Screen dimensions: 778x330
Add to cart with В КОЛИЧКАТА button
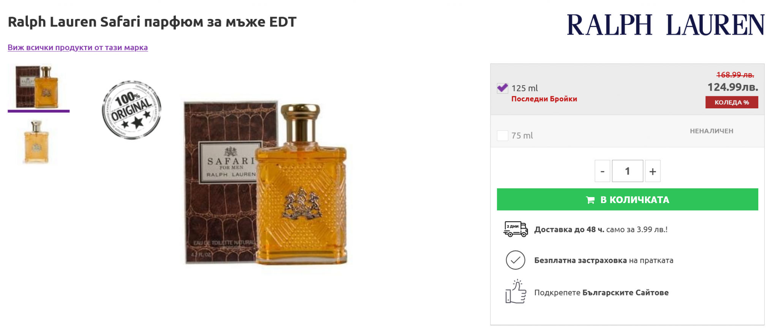(627, 200)
